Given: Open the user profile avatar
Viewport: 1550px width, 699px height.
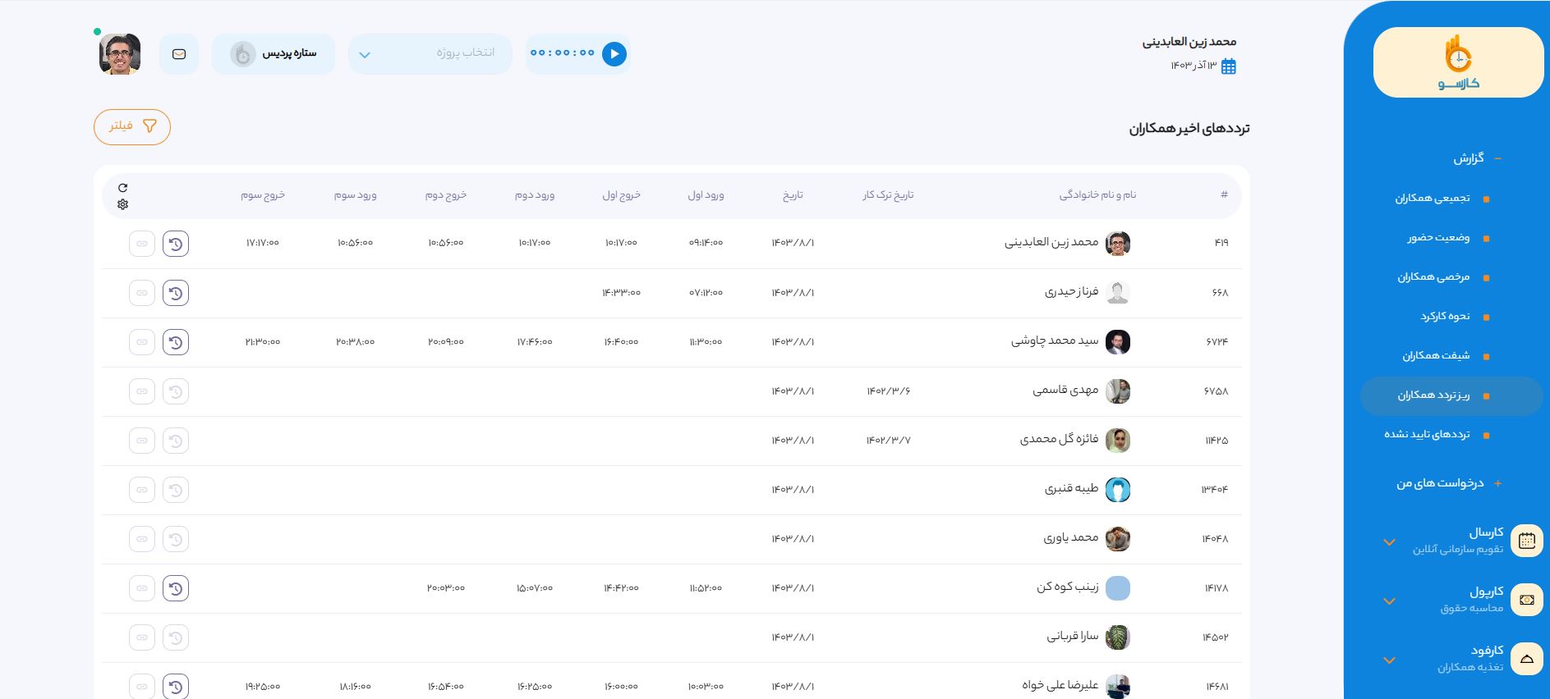Looking at the screenshot, I should [x=120, y=54].
